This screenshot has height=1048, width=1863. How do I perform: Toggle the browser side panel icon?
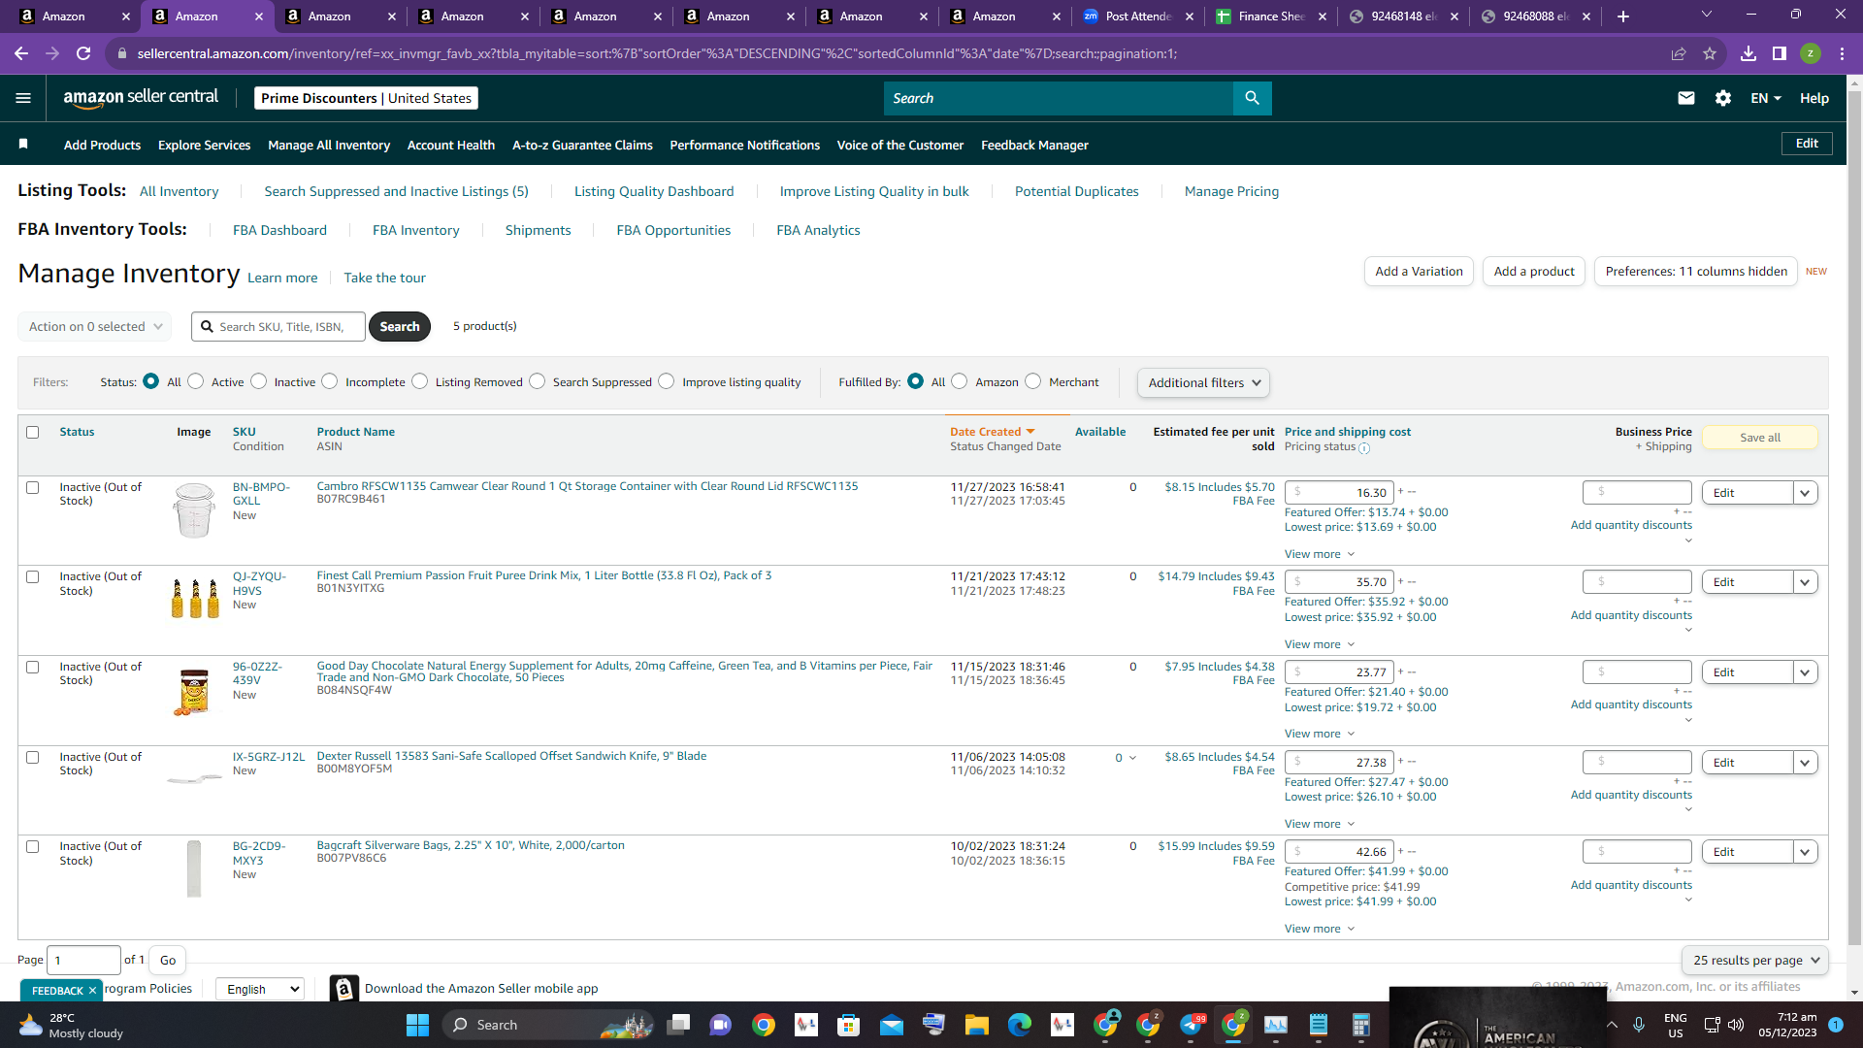1780,53
